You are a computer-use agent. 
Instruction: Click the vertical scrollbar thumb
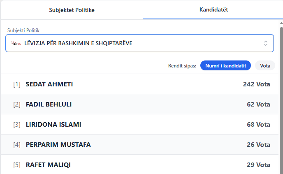click(x=281, y=99)
